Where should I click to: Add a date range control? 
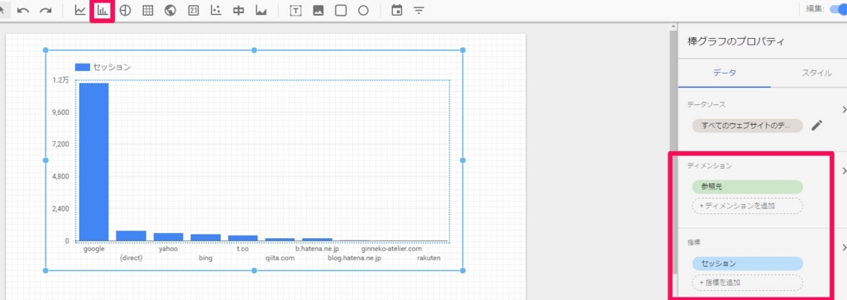click(x=397, y=11)
